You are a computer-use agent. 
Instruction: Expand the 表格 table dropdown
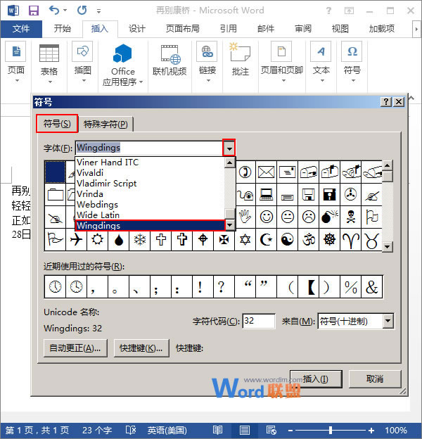click(50, 82)
